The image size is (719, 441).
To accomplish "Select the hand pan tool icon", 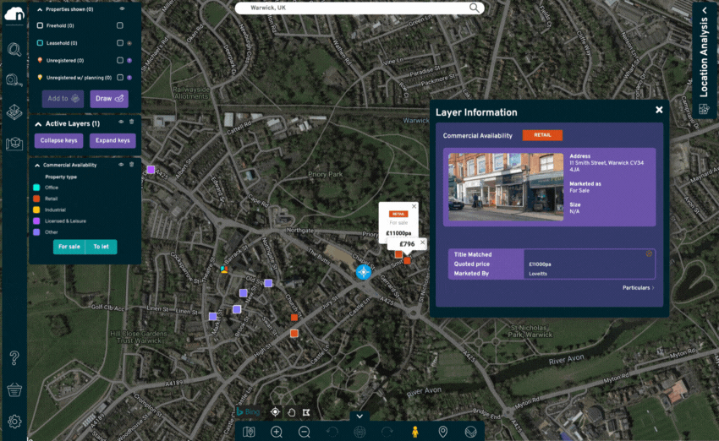I will coord(291,412).
